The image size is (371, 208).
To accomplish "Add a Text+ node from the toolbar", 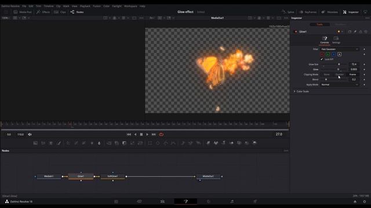I will click(x=51, y=143).
